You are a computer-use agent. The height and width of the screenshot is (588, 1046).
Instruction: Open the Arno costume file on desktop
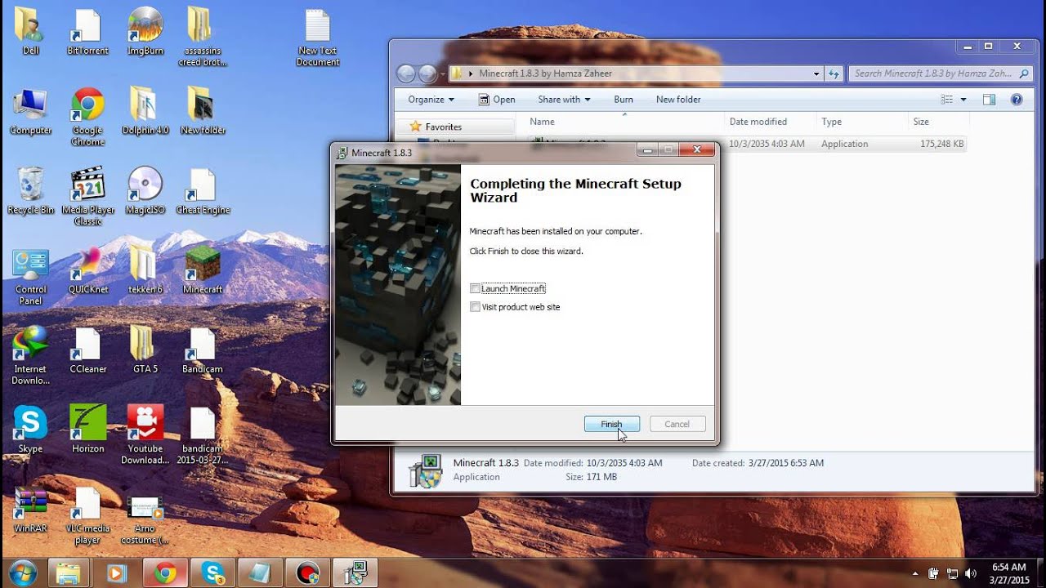145,520
